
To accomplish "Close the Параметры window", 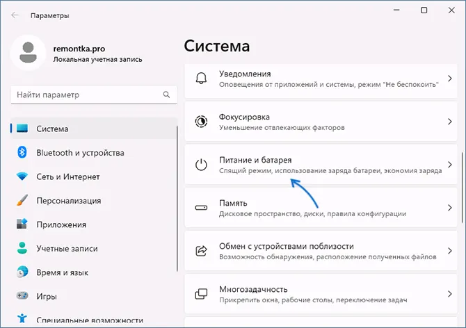I will point(451,10).
